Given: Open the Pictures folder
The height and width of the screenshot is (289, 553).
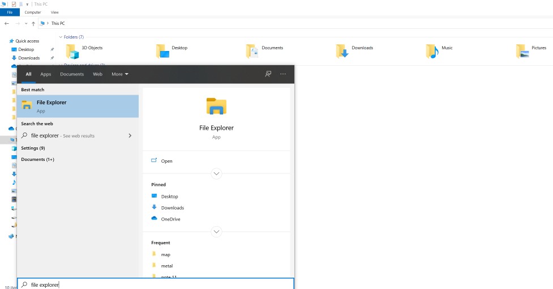Looking at the screenshot, I should [531, 51].
